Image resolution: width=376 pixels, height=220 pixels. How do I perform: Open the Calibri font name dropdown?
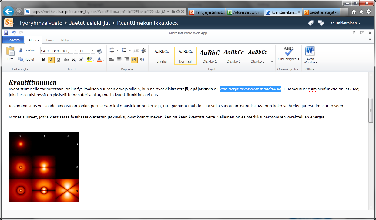coord(76,50)
